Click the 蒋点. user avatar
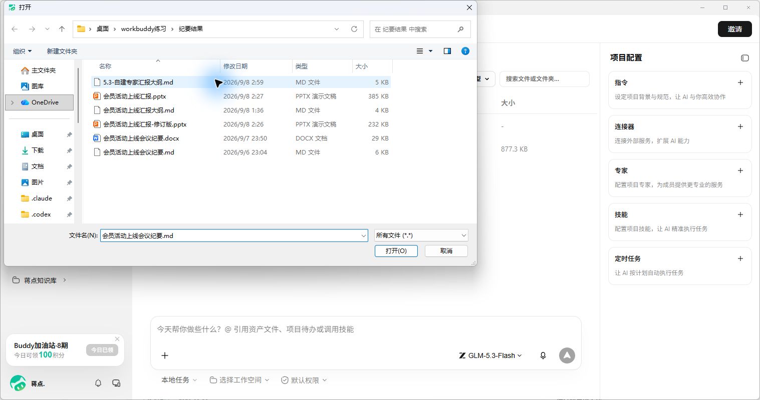760x400 pixels. pyautogui.click(x=18, y=383)
